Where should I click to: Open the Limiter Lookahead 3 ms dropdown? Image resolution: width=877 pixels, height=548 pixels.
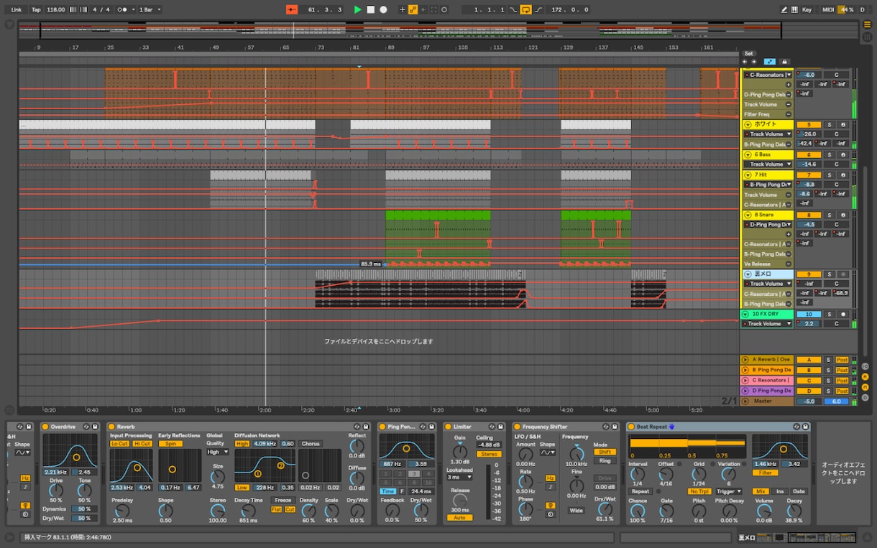tap(459, 477)
